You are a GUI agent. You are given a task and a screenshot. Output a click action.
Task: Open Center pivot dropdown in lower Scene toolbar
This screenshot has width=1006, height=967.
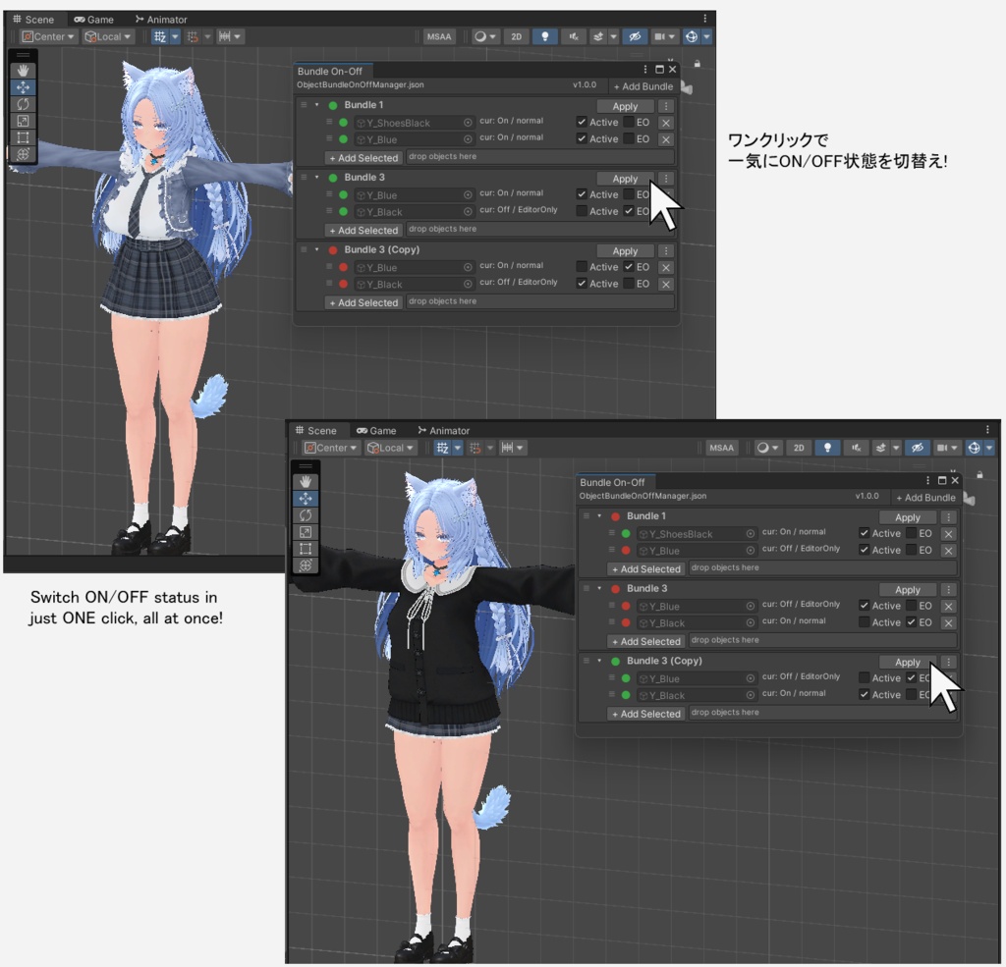point(331,448)
